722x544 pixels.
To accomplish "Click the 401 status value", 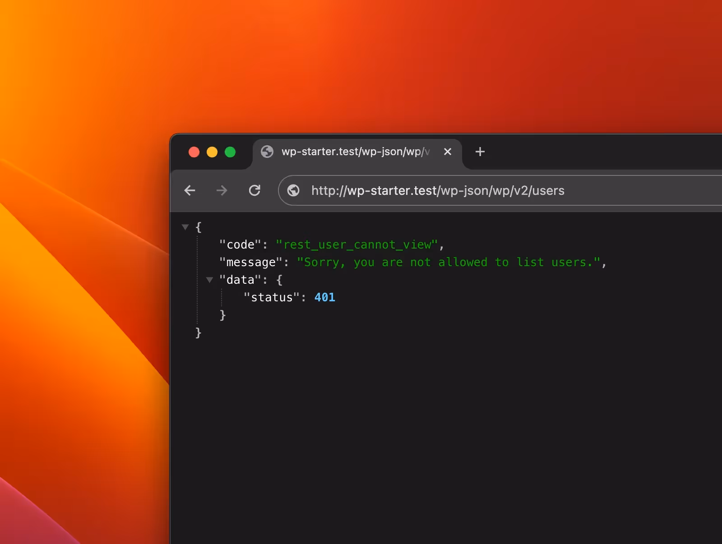I will click(325, 297).
